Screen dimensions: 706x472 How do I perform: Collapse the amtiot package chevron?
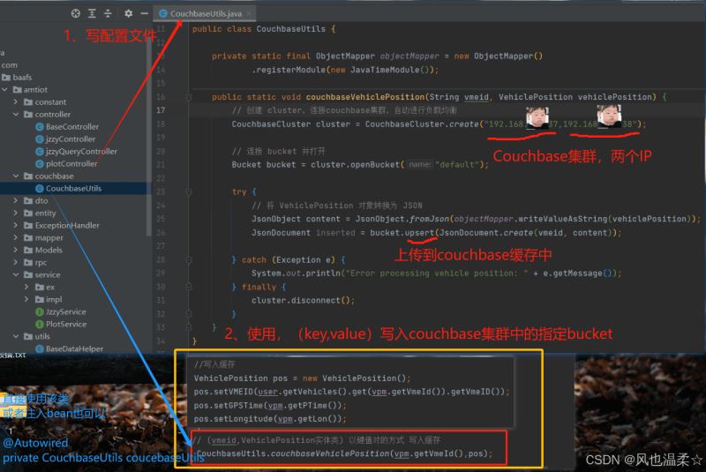coord(5,89)
